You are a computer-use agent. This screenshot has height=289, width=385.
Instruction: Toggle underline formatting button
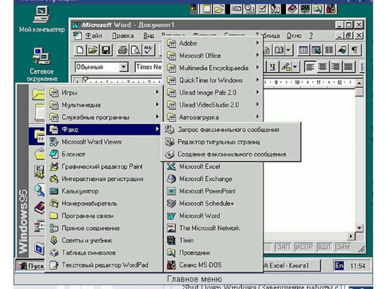[273, 67]
